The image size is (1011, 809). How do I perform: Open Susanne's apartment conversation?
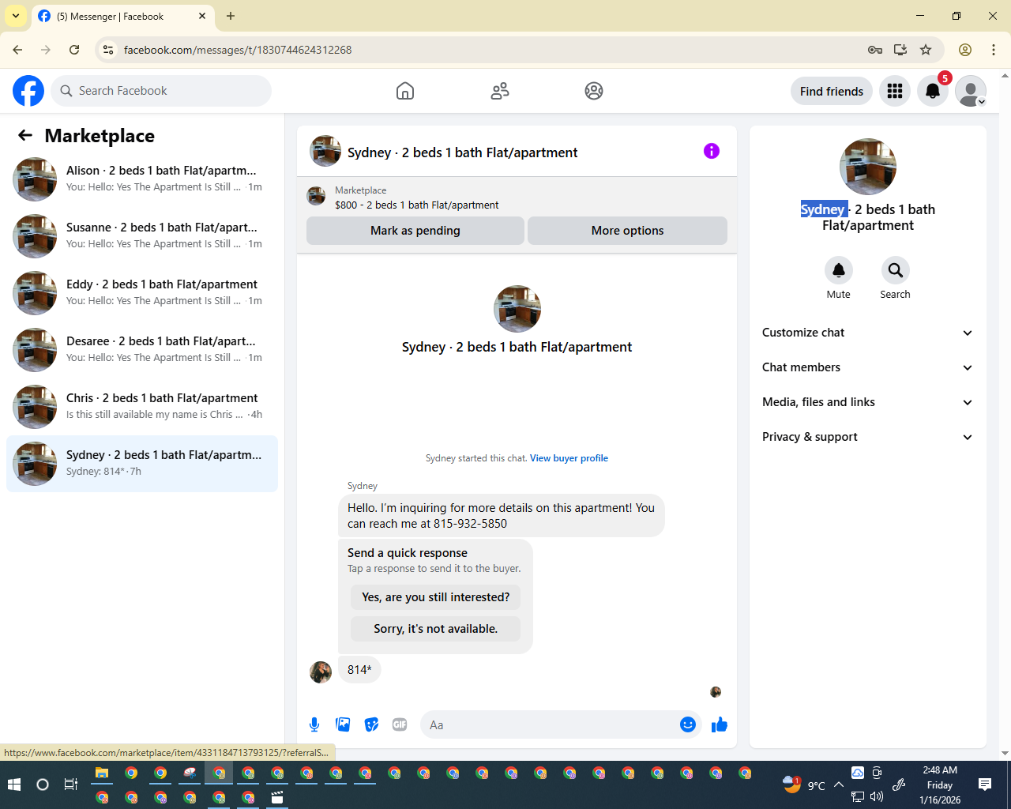click(142, 236)
